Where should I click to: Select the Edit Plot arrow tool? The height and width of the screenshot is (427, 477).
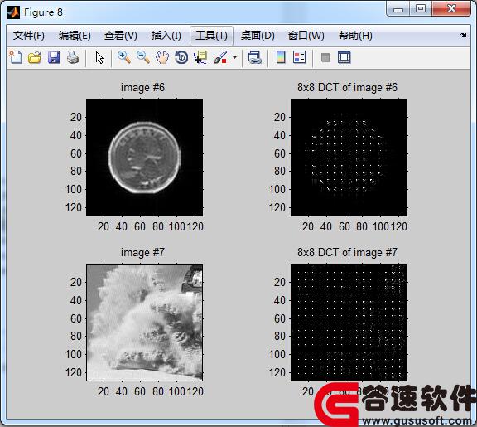coord(99,57)
